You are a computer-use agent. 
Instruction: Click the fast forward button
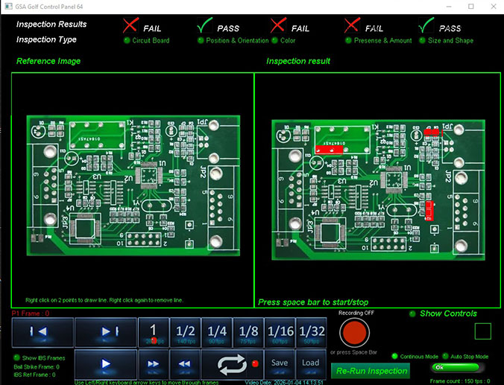point(152,365)
